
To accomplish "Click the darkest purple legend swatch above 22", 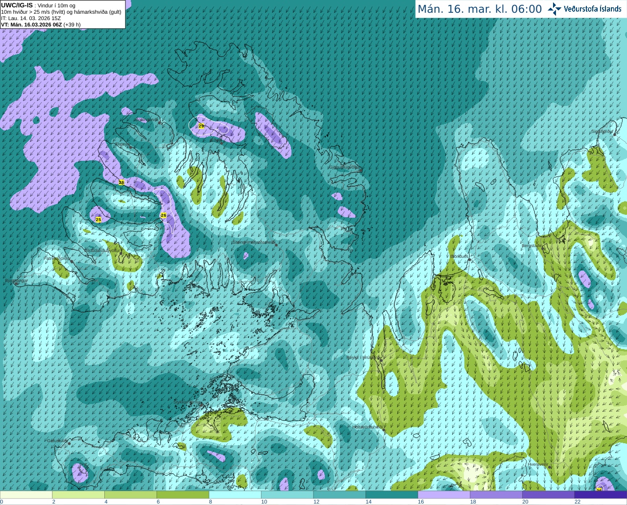I will pos(601,495).
